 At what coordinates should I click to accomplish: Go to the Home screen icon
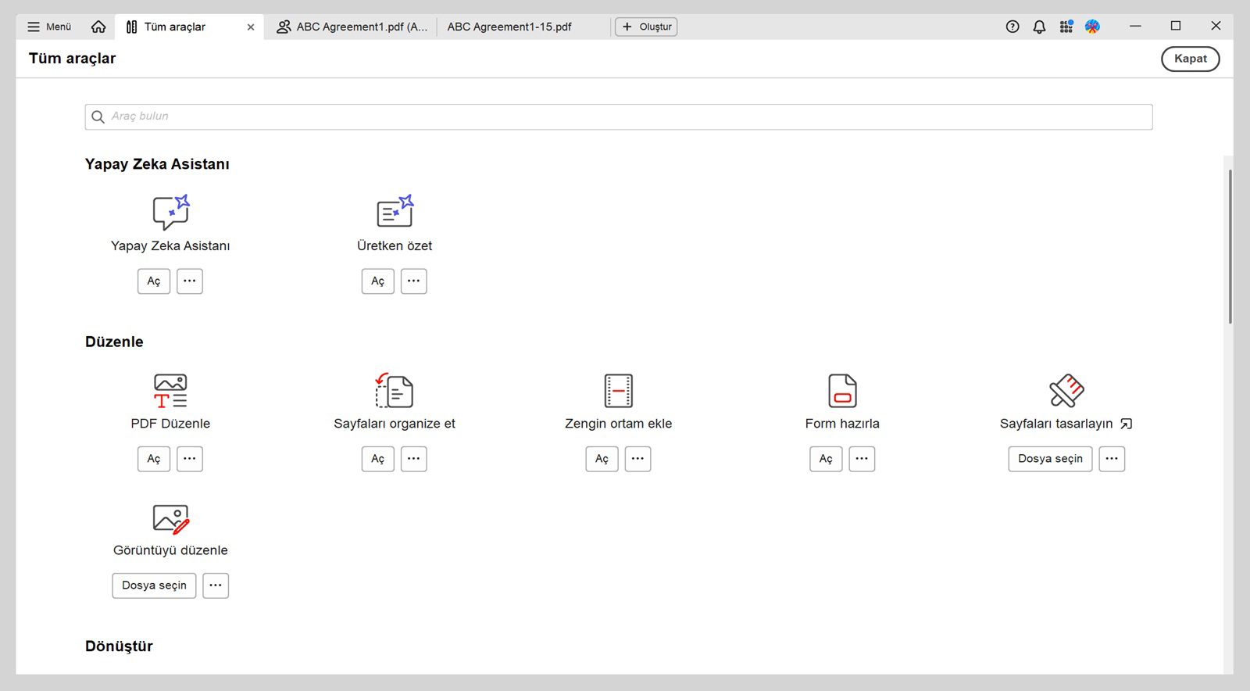pyautogui.click(x=98, y=27)
